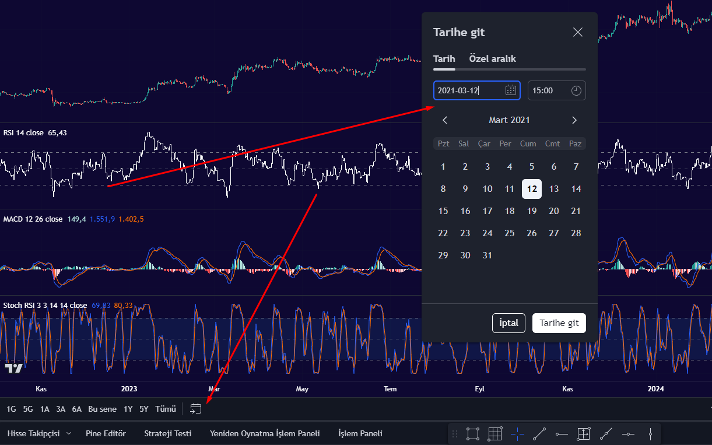Go to the previous month in the calendar

click(x=445, y=120)
